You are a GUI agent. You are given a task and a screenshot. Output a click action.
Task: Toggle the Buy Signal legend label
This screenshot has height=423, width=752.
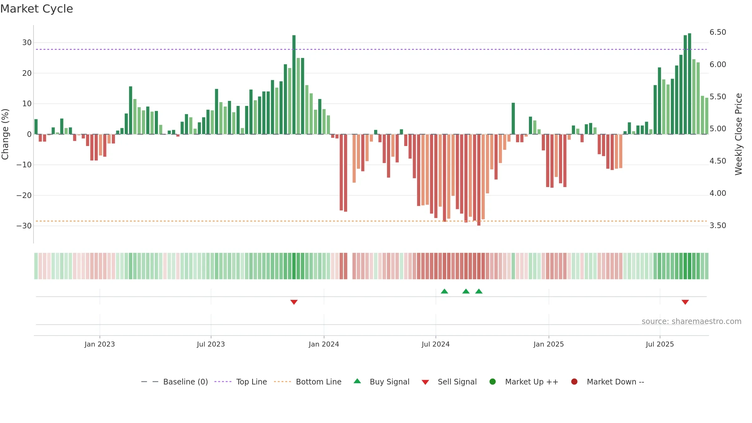[389, 382]
